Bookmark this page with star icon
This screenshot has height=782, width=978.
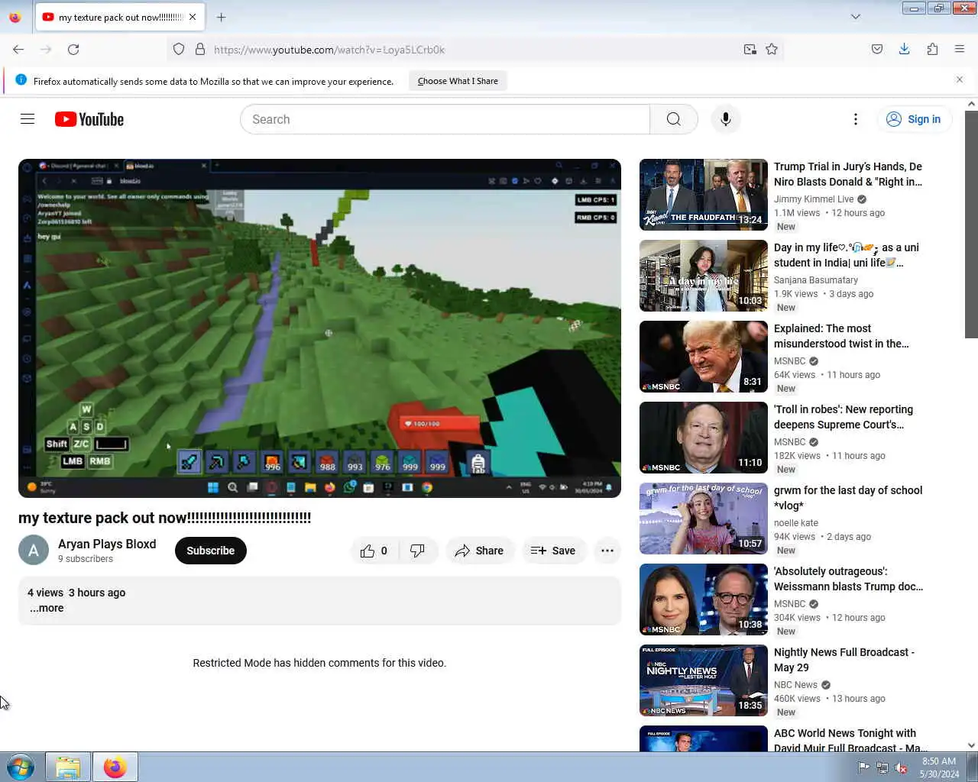772,50
